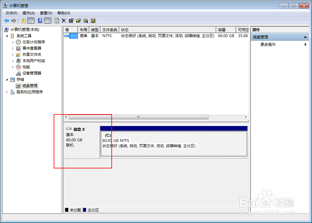
Task: Open 查看(V) menu
Action: (x=46, y=13)
